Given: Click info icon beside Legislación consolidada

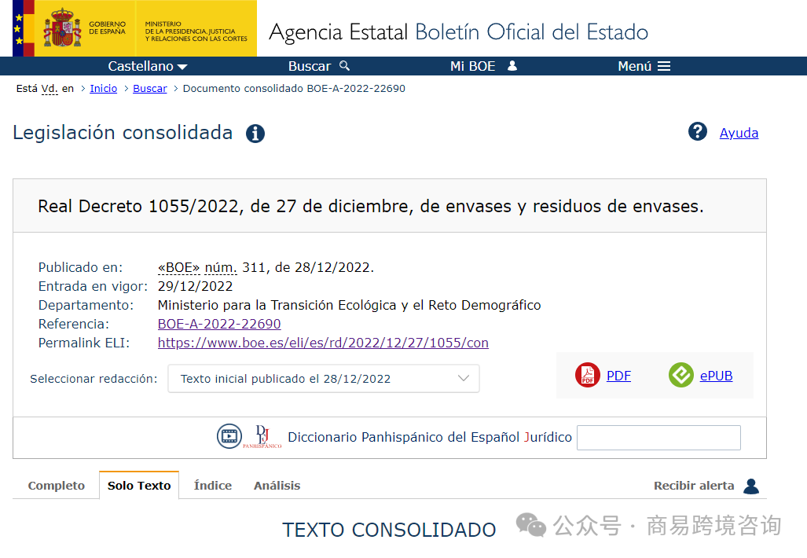Looking at the screenshot, I should click(x=255, y=134).
